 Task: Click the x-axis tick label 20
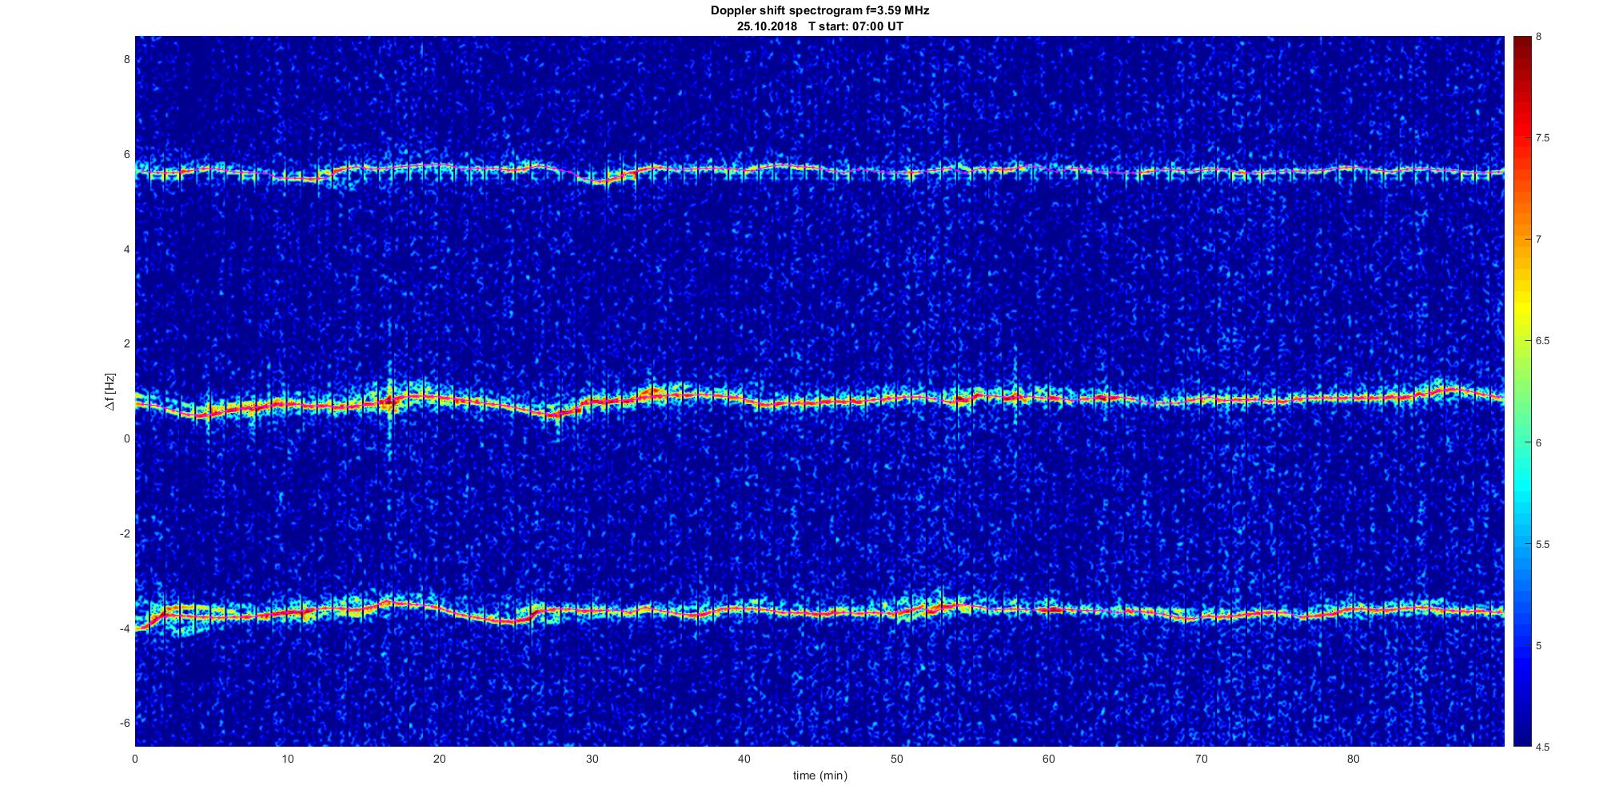tap(440, 759)
